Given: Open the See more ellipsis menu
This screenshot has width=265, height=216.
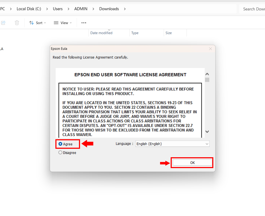Looking at the screenshot, I should point(84,23).
